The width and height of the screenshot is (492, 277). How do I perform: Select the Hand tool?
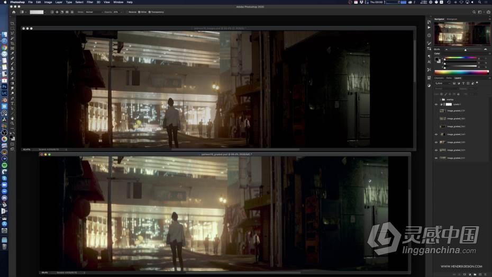pyautogui.click(x=12, y=118)
